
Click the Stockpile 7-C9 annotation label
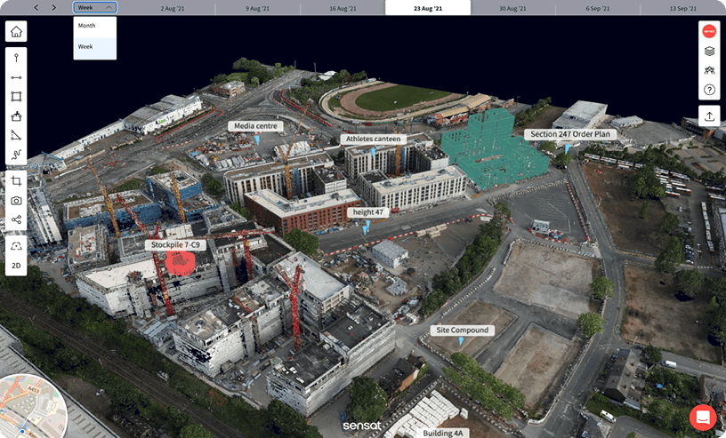pos(175,245)
